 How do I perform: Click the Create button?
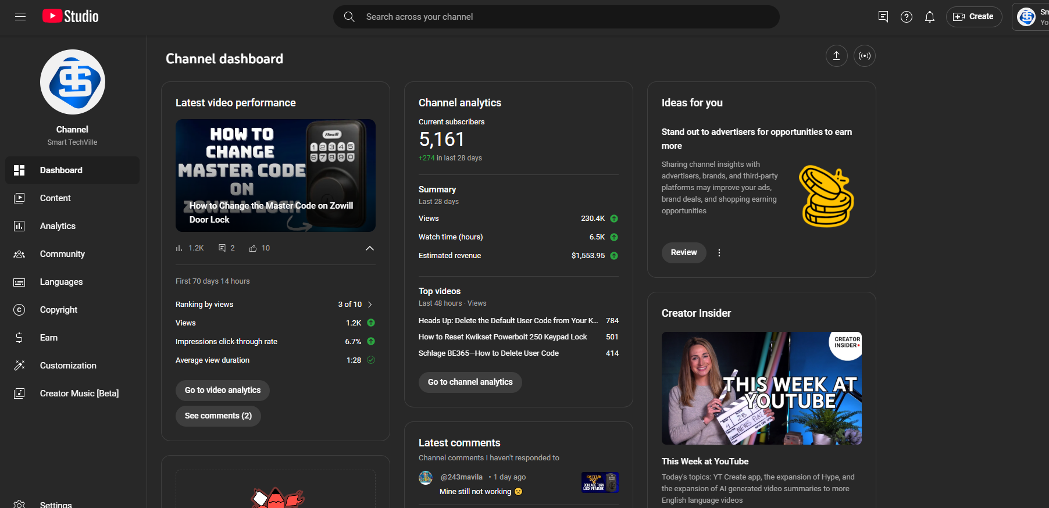coord(974,17)
